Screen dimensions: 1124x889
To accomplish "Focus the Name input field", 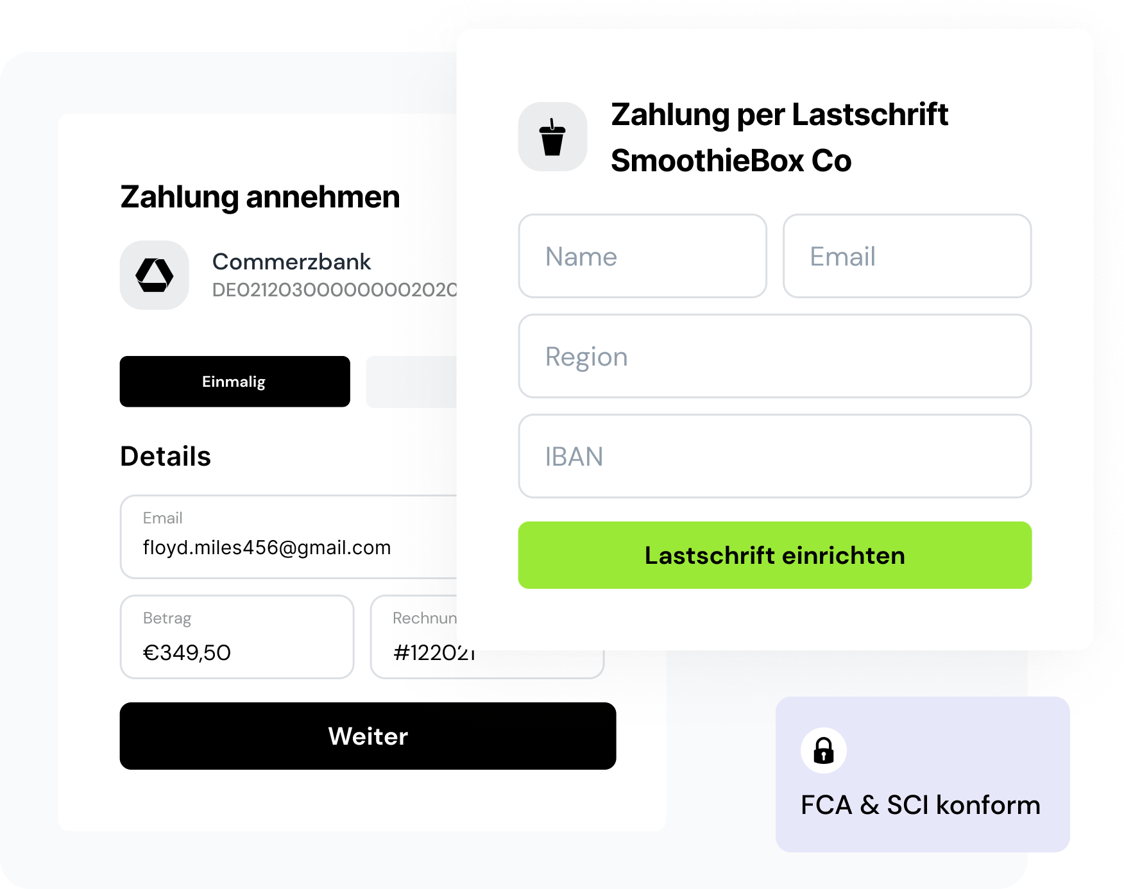I will click(x=642, y=256).
